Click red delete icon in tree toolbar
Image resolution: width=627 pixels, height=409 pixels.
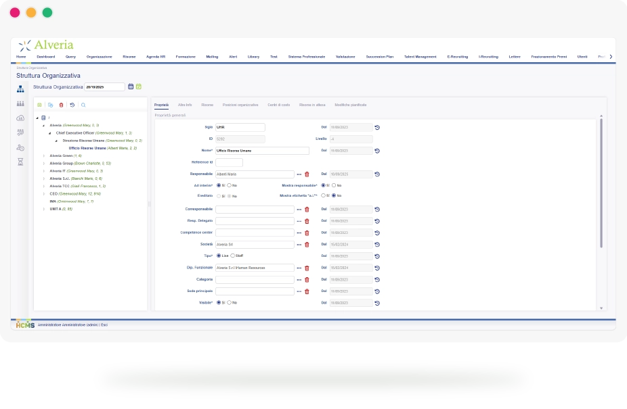[x=61, y=105]
